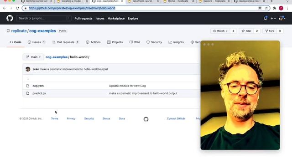
Task: Open predict.py row commit message link
Action: 143,93
